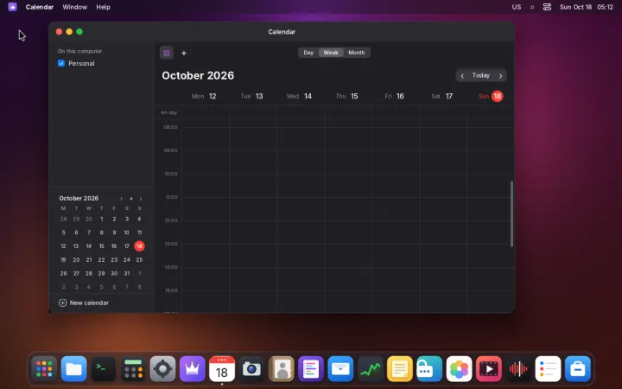Switch to Day view
Screen dimensions: 622x389
click(x=308, y=53)
